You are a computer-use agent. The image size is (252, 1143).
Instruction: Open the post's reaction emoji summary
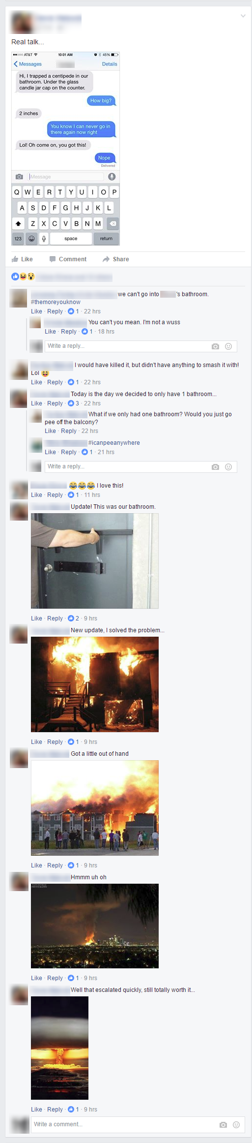tap(23, 277)
